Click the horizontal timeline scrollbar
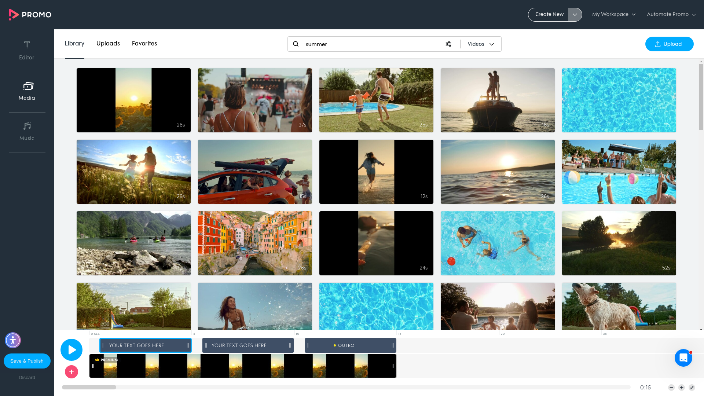Screen dimensions: 704x396 pos(89,387)
